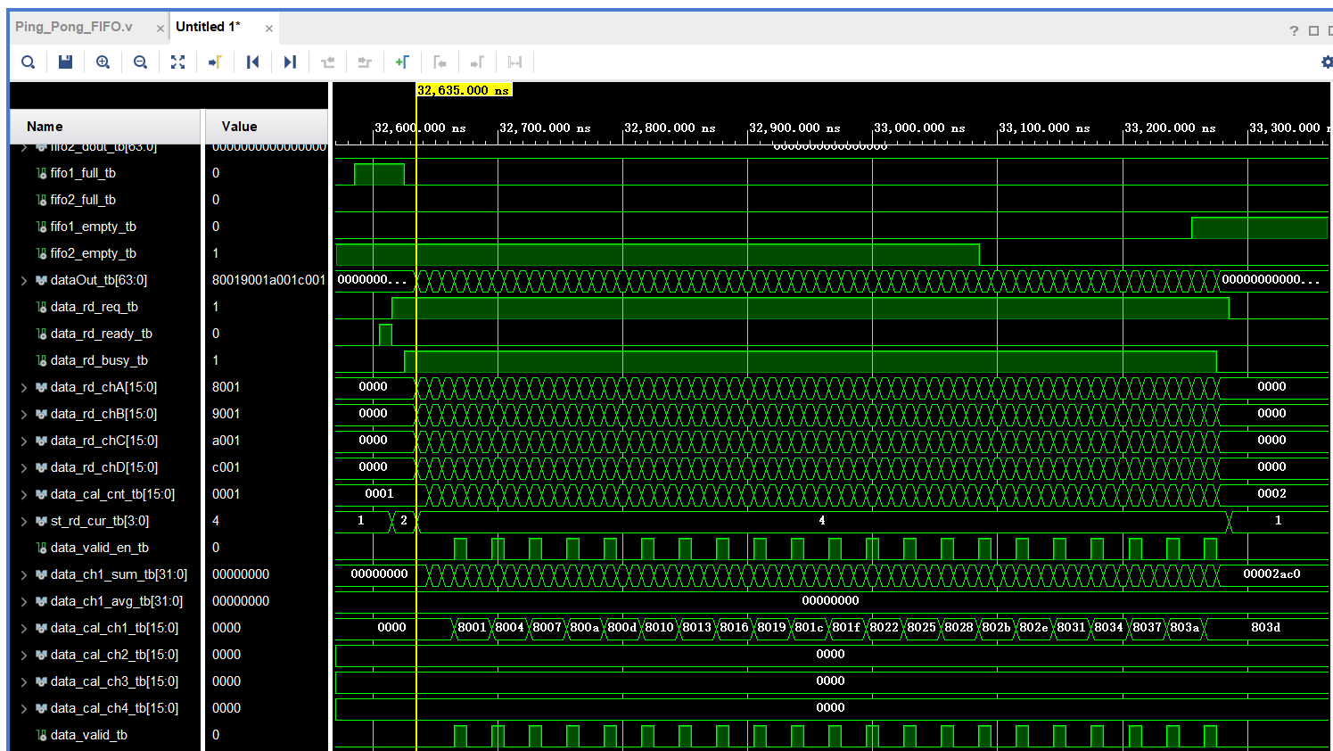The height and width of the screenshot is (751, 1333).
Task: Go to next marker
Action: coord(477,62)
